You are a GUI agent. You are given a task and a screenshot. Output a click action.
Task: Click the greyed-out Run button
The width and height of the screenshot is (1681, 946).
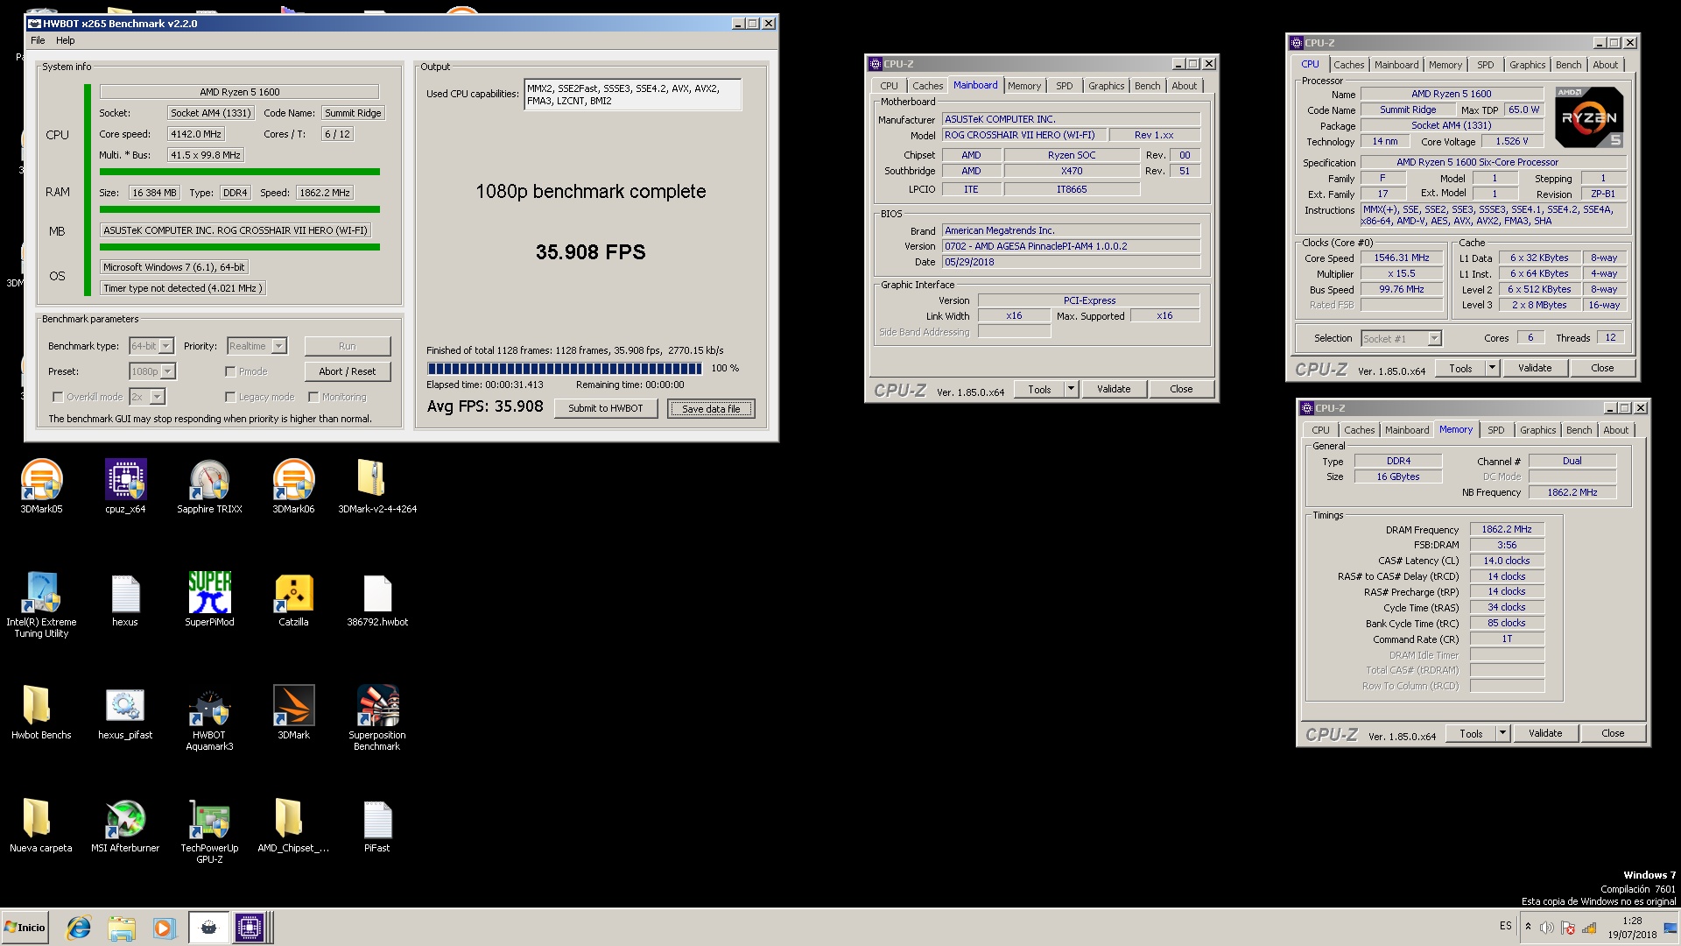(x=348, y=346)
